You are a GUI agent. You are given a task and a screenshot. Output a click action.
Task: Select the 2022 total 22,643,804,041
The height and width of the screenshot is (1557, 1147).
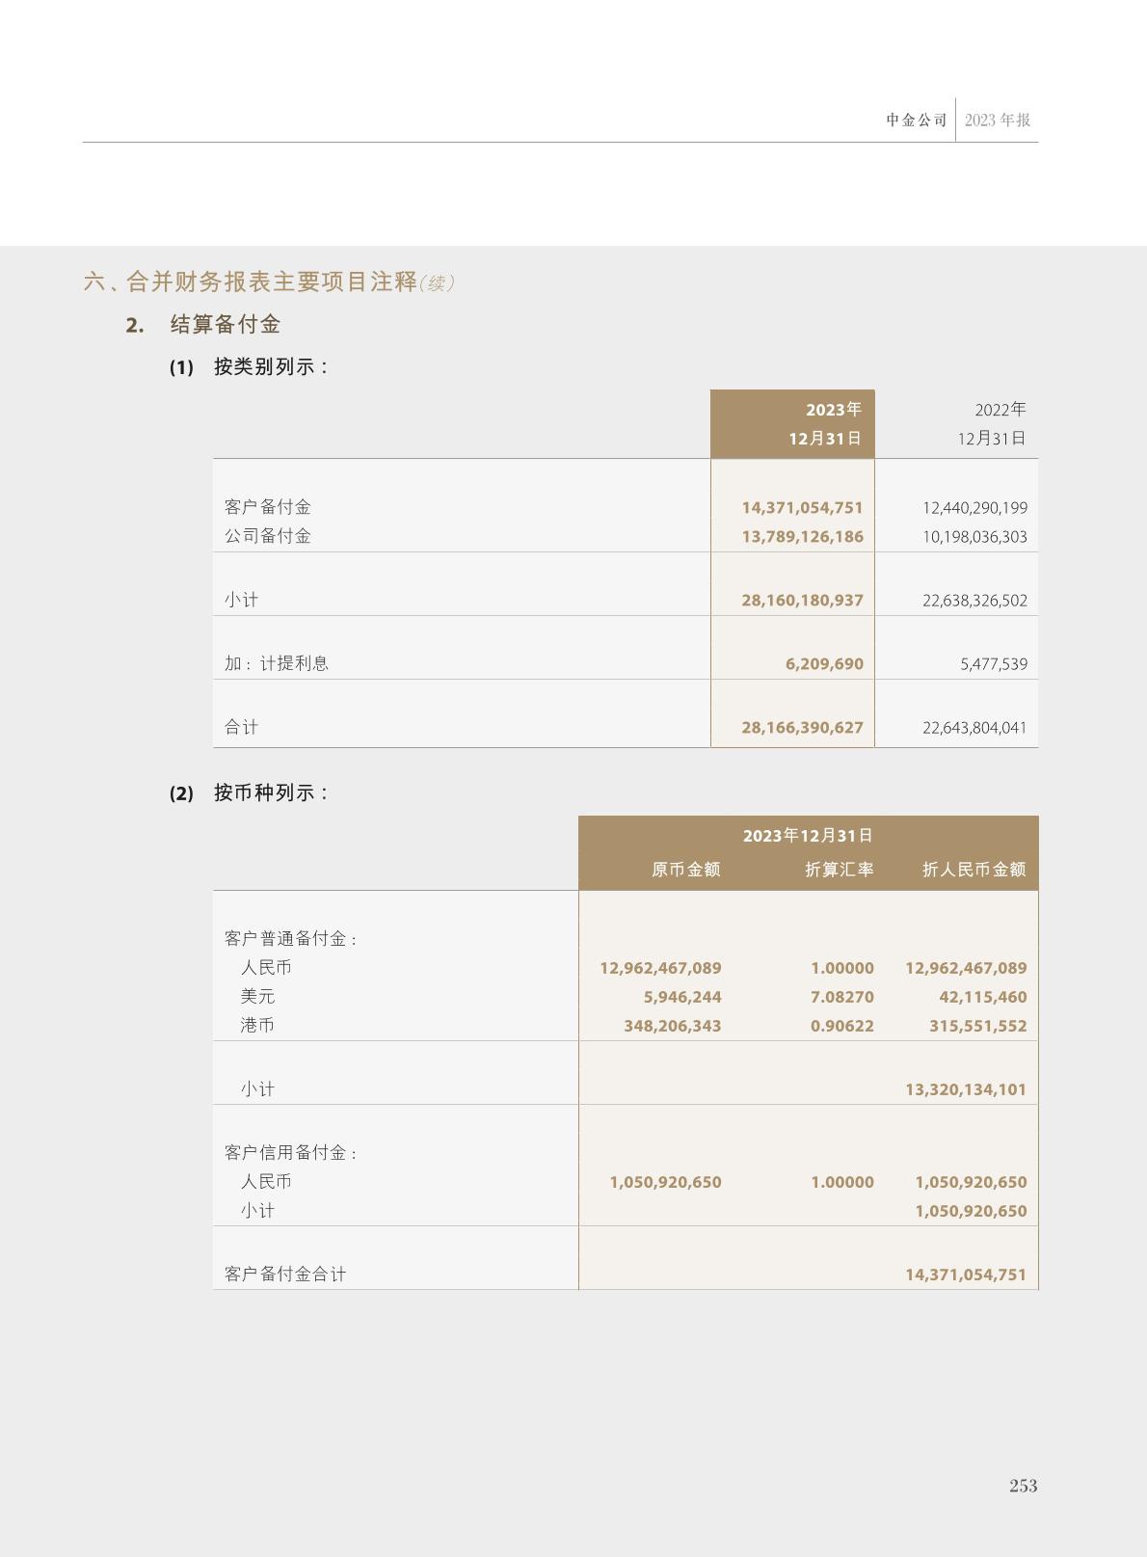point(974,728)
